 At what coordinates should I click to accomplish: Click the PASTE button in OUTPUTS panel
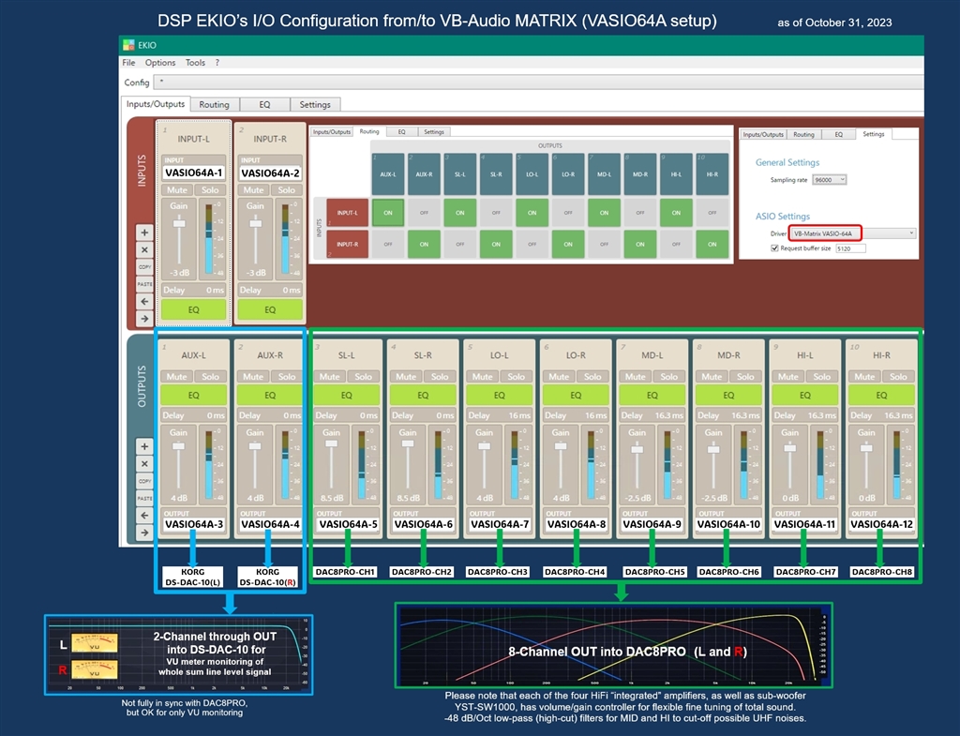coord(144,499)
